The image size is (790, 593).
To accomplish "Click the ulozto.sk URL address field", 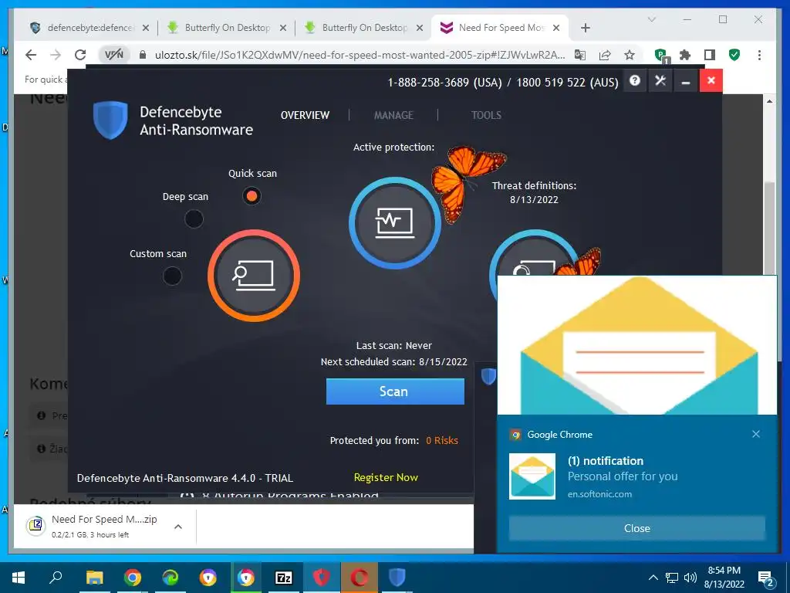I will pyautogui.click(x=360, y=55).
